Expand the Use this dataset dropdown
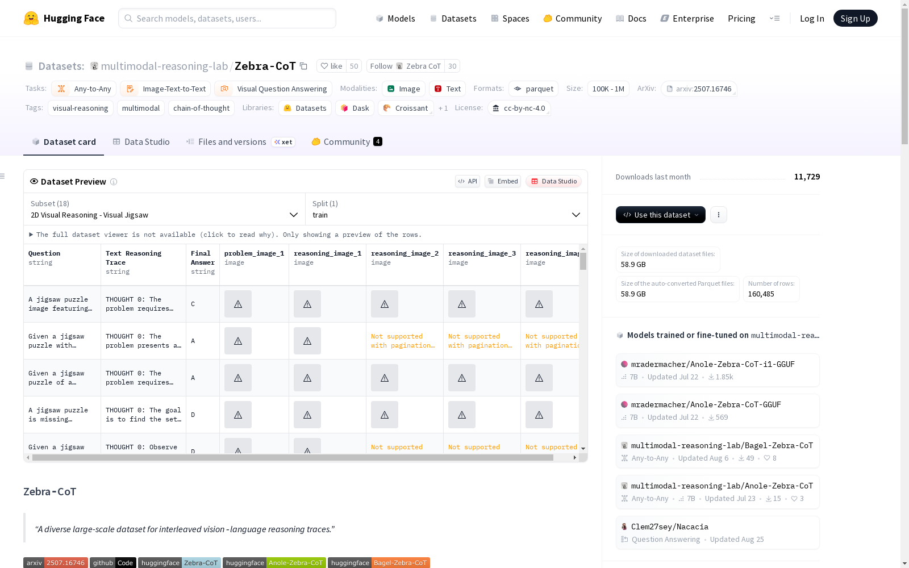This screenshot has width=909, height=568. pyautogui.click(x=661, y=215)
